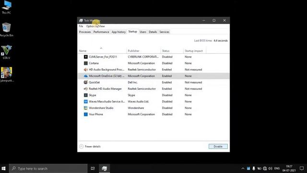307x173 pixels.
Task: Click Dell Inc. publisher cell
Action: point(132,82)
